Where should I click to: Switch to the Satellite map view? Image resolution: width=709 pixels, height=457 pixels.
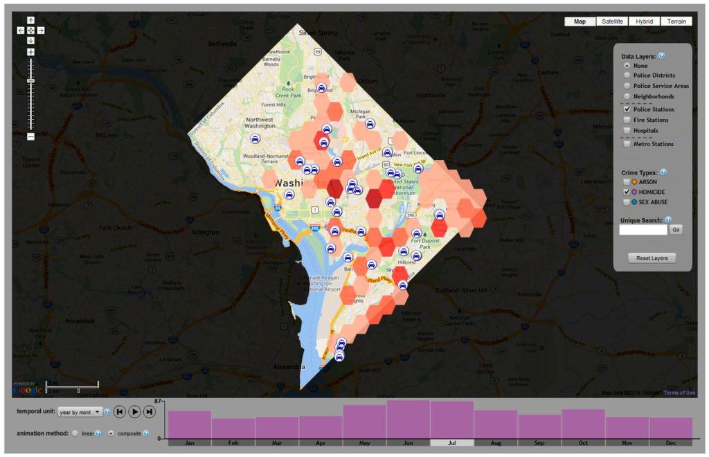click(x=612, y=21)
